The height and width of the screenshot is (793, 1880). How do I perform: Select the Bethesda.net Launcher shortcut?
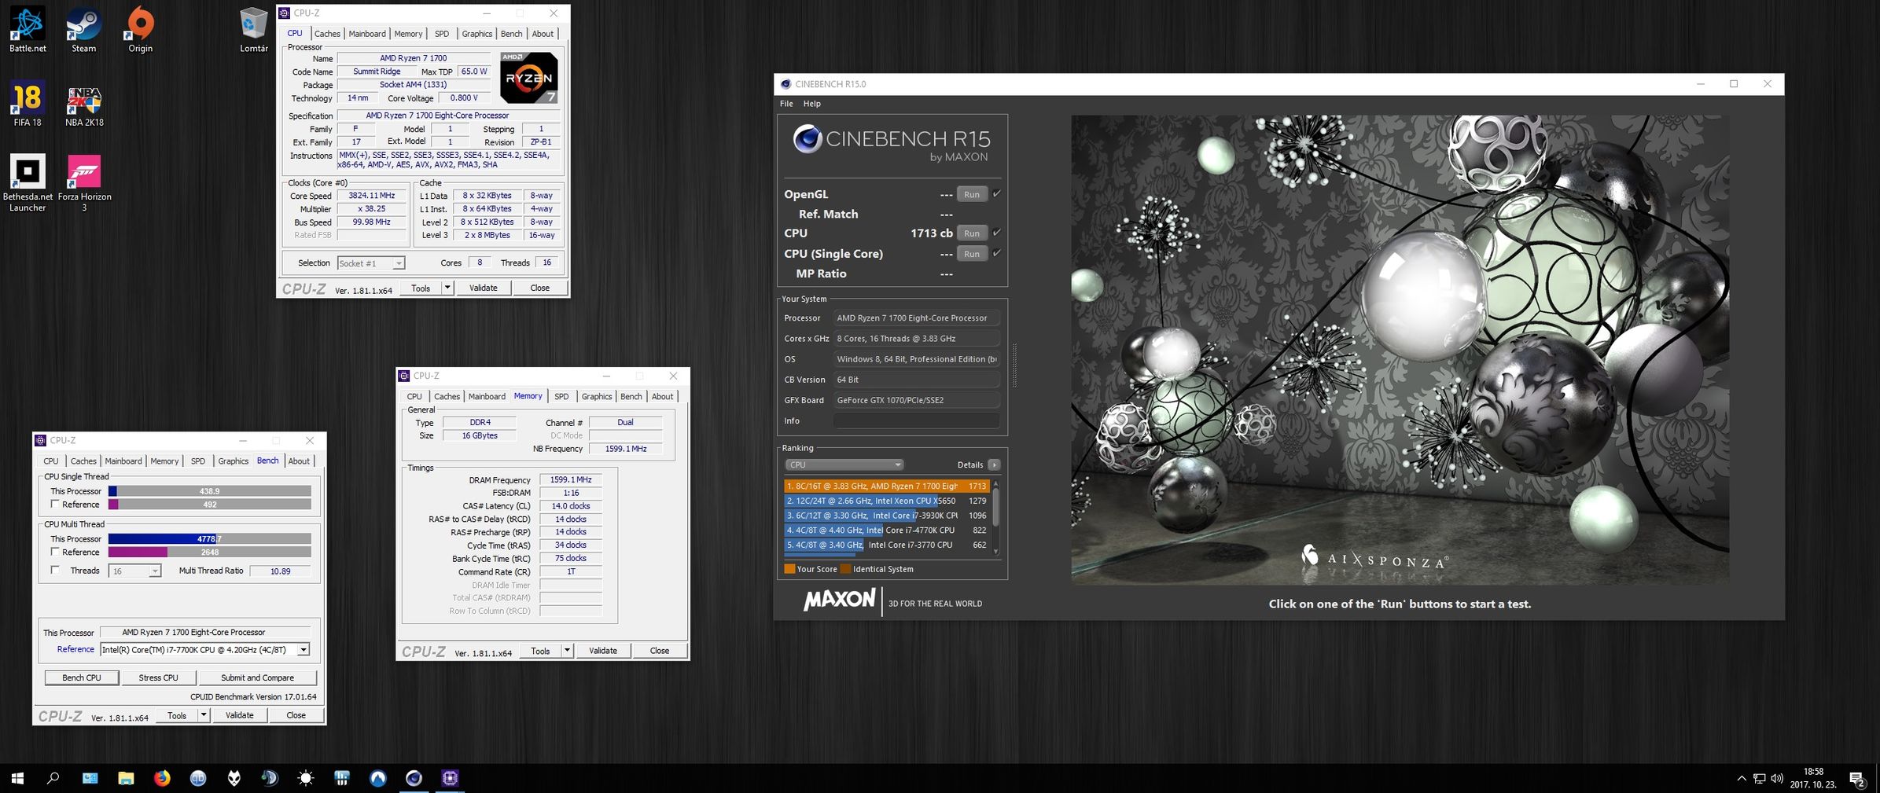[28, 182]
